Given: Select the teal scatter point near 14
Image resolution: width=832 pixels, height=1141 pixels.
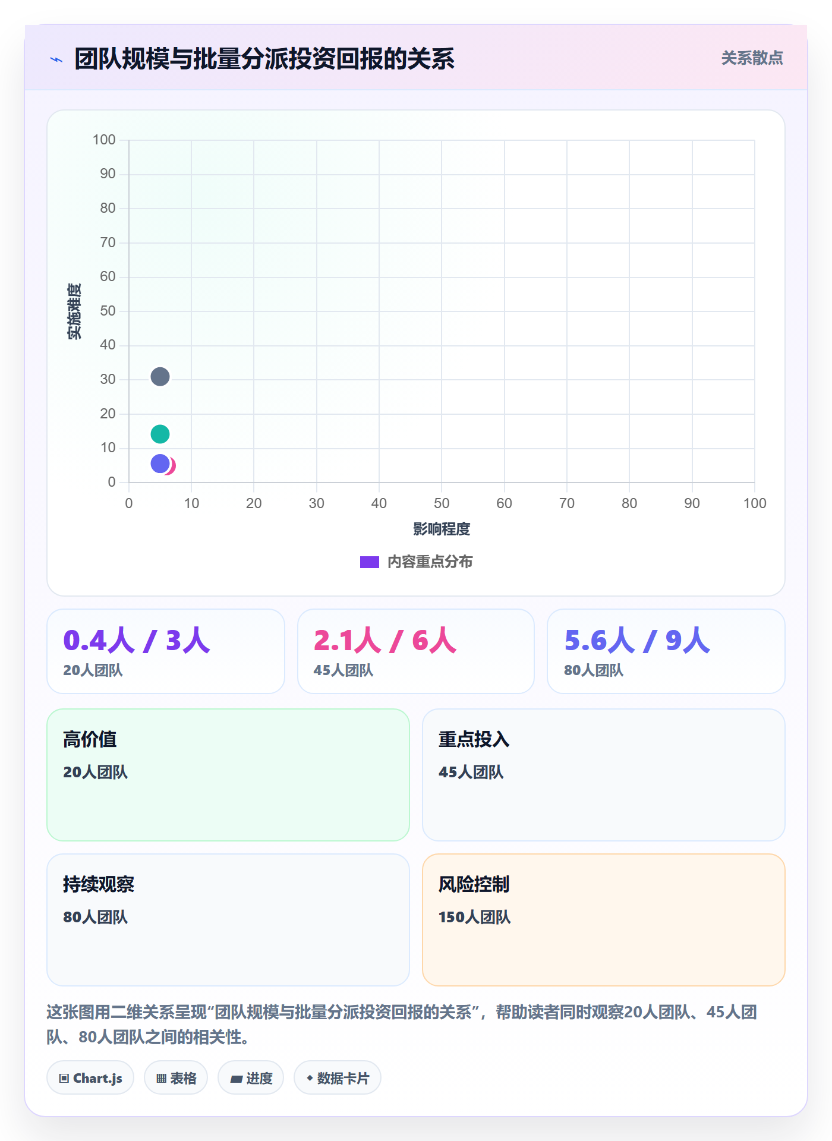Looking at the screenshot, I should pyautogui.click(x=160, y=434).
